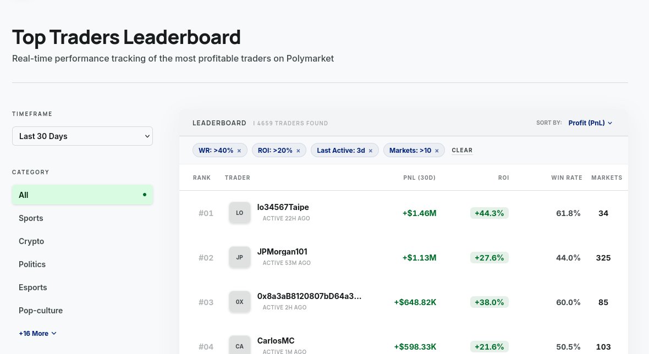649x354 pixels.
Task: Open trader CarlosMC profile
Action: click(x=276, y=341)
